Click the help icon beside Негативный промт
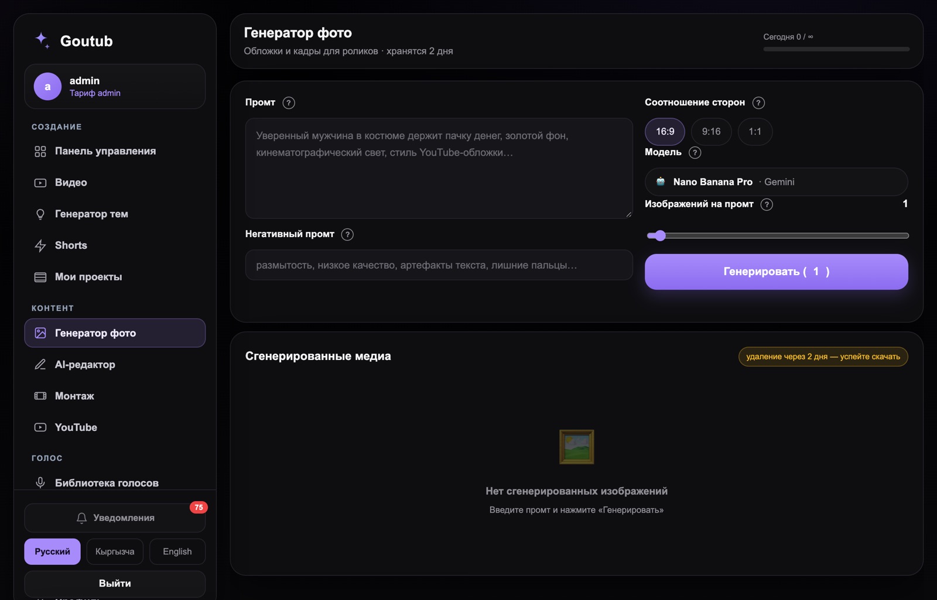Screen dimensions: 937x600 pyautogui.click(x=347, y=234)
